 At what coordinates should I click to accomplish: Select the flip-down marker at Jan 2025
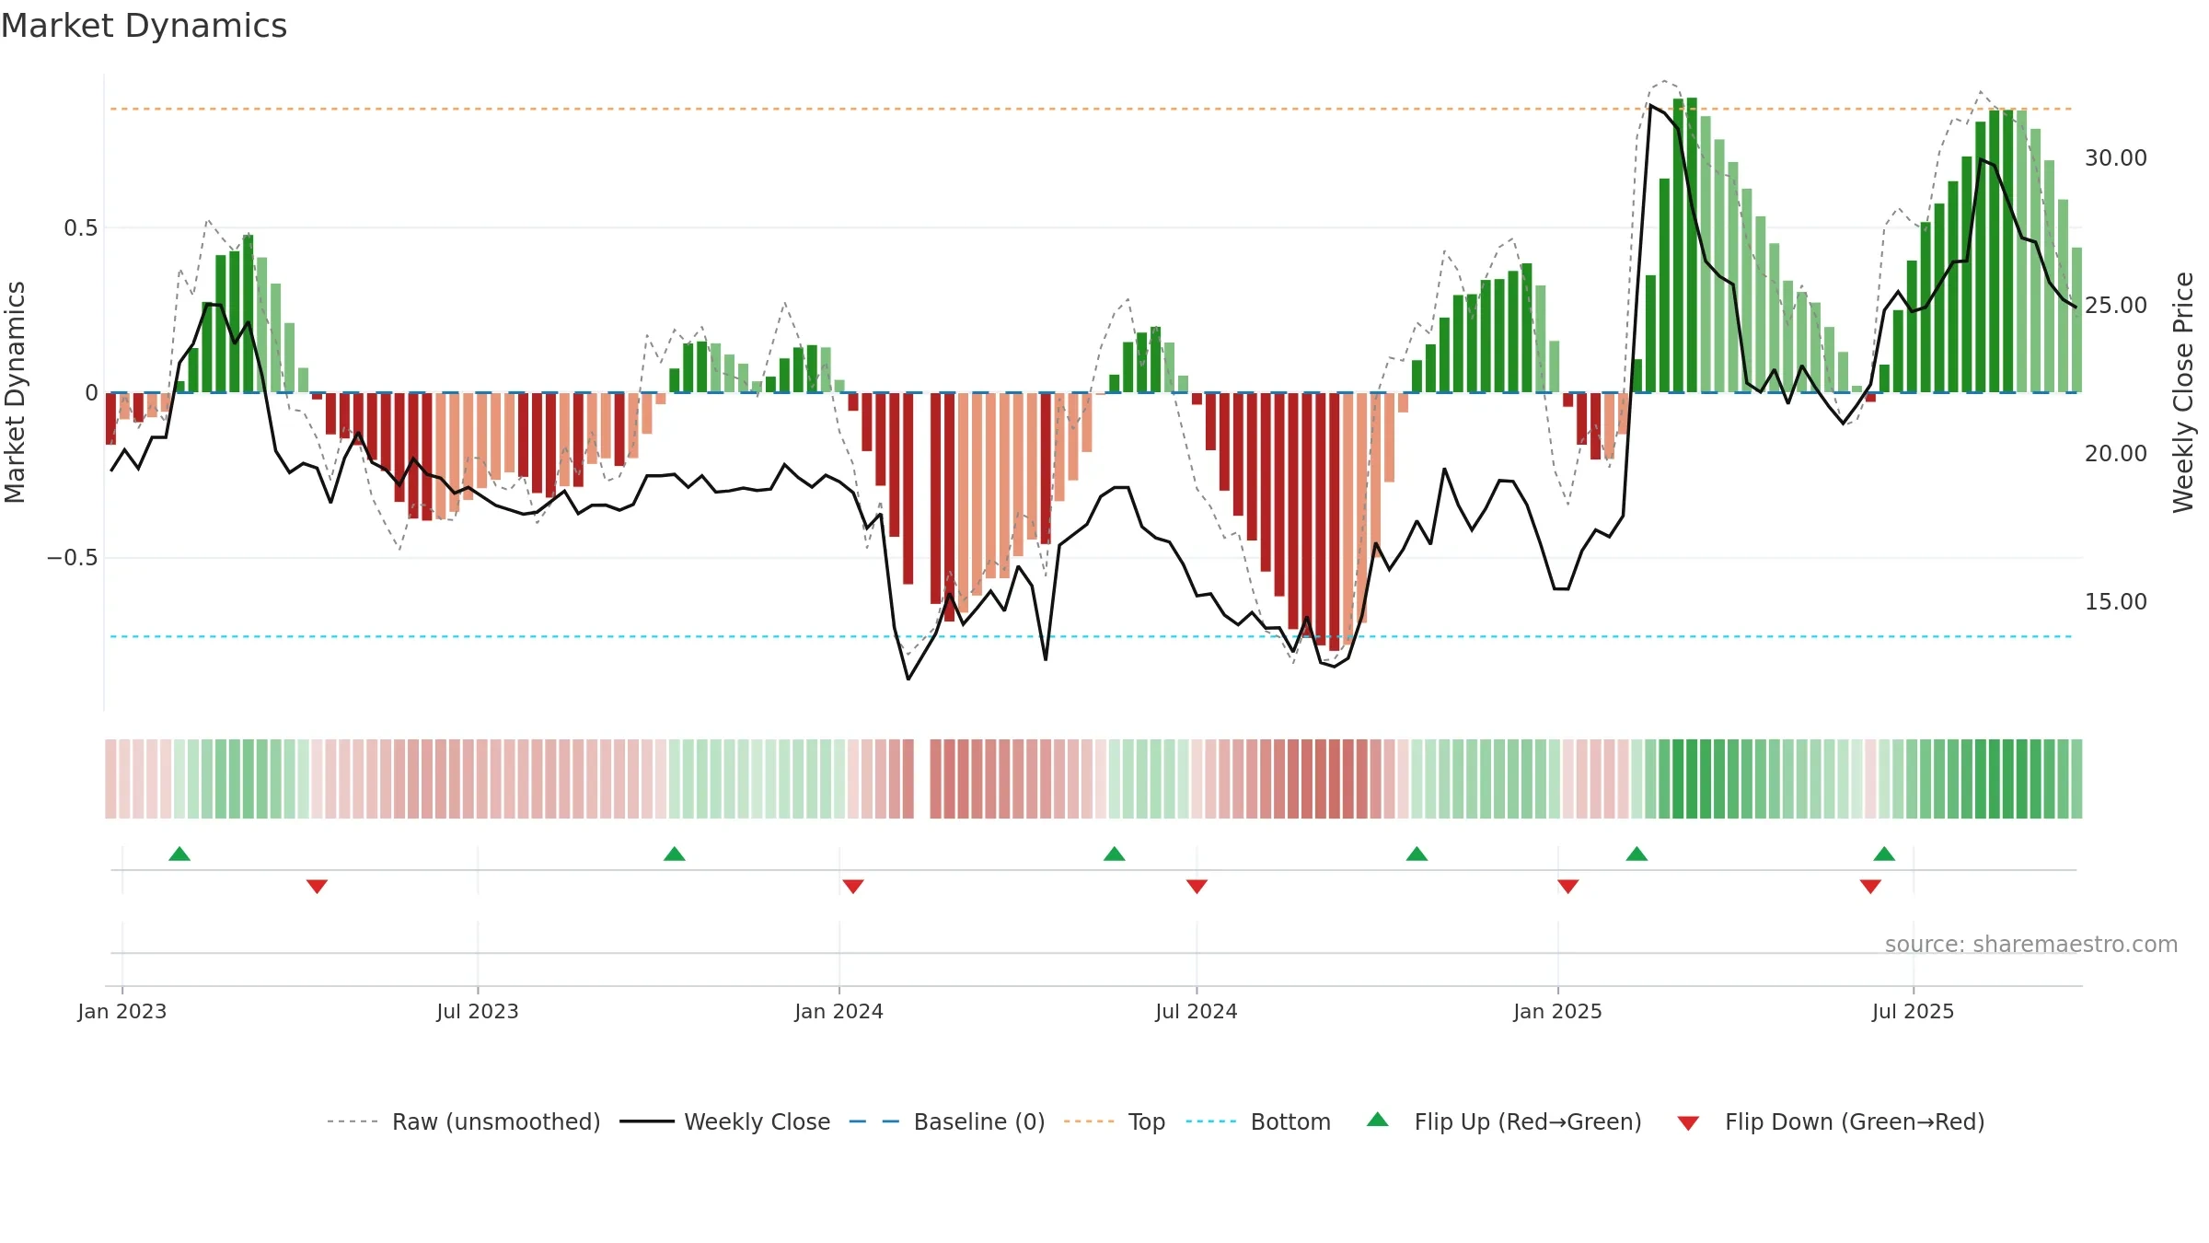tap(1568, 887)
